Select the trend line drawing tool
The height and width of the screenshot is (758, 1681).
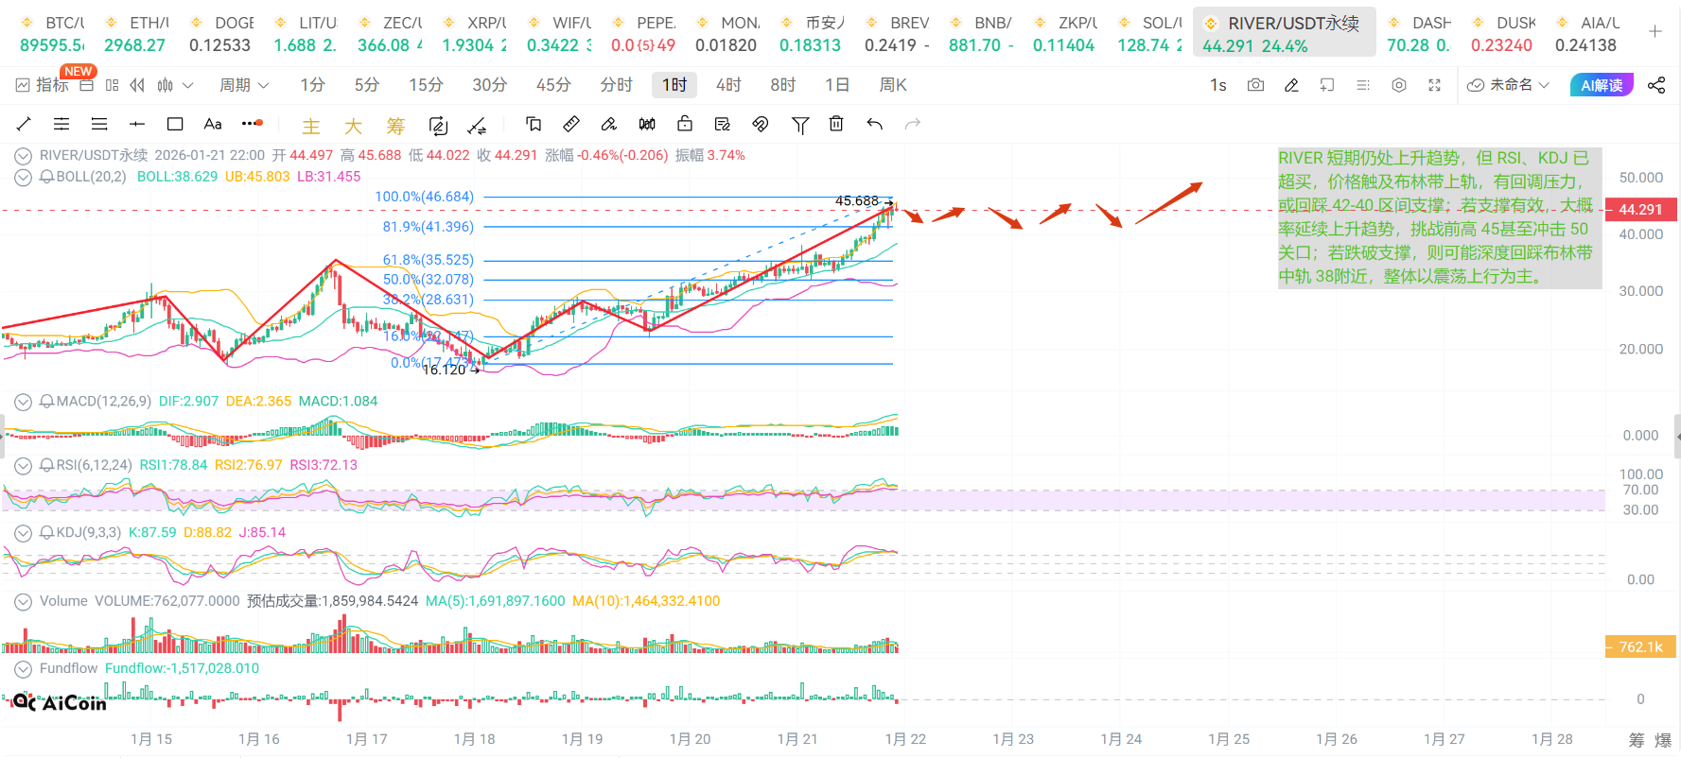25,124
